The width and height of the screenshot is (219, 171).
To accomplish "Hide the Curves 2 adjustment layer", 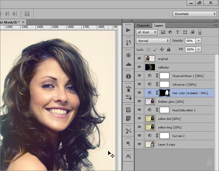I will click(140, 136).
